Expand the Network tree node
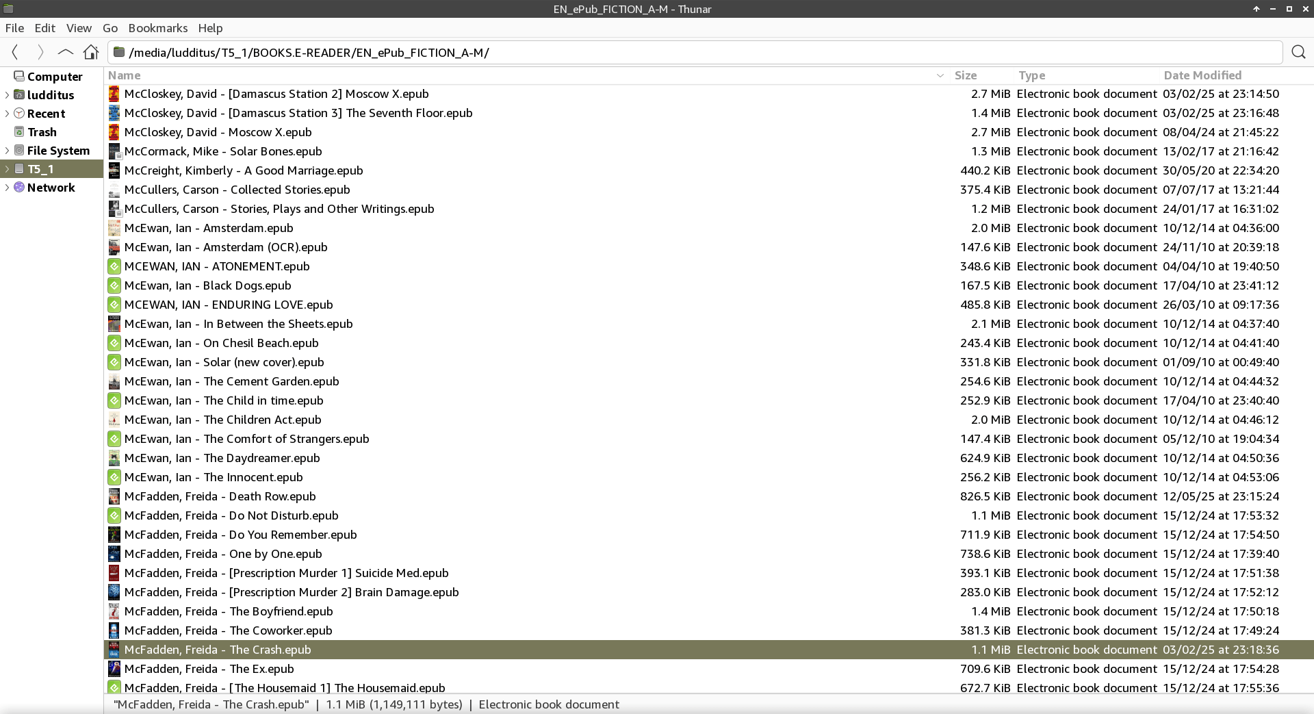This screenshot has height=714, width=1314. pos(7,188)
